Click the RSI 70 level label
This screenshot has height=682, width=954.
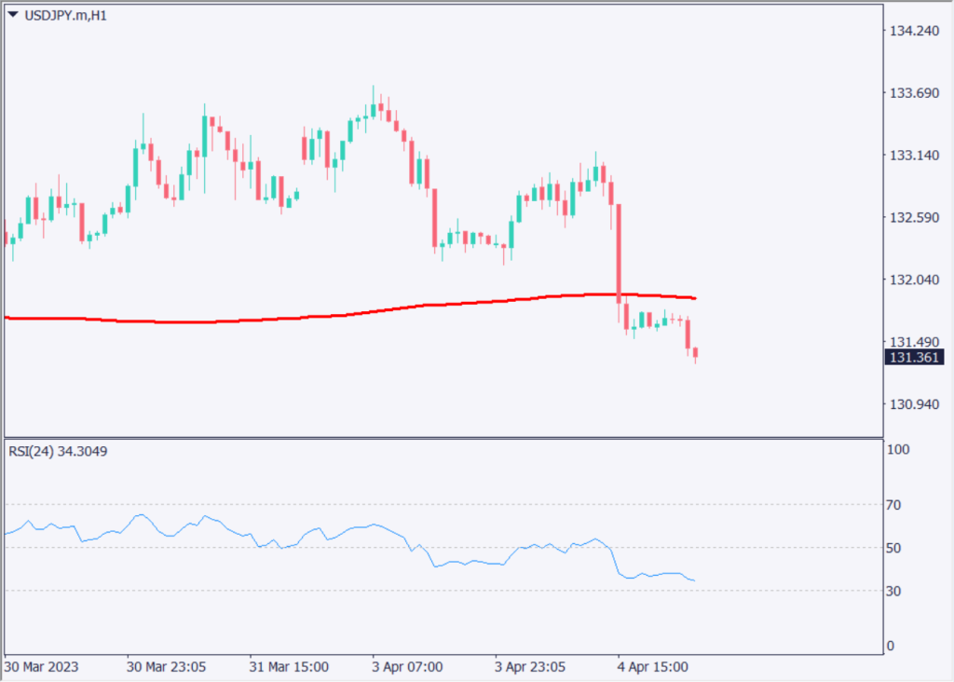point(893,505)
